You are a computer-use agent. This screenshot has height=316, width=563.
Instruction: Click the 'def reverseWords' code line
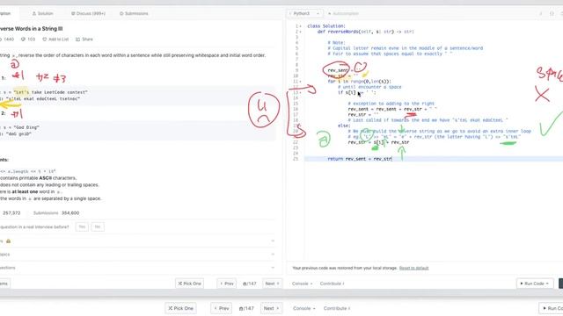click(x=366, y=32)
